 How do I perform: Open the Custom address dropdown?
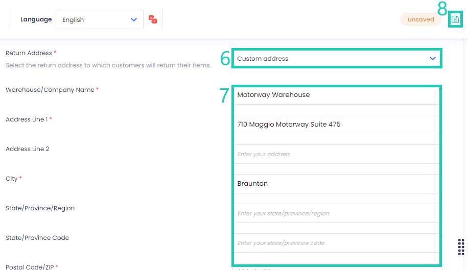[x=337, y=58]
